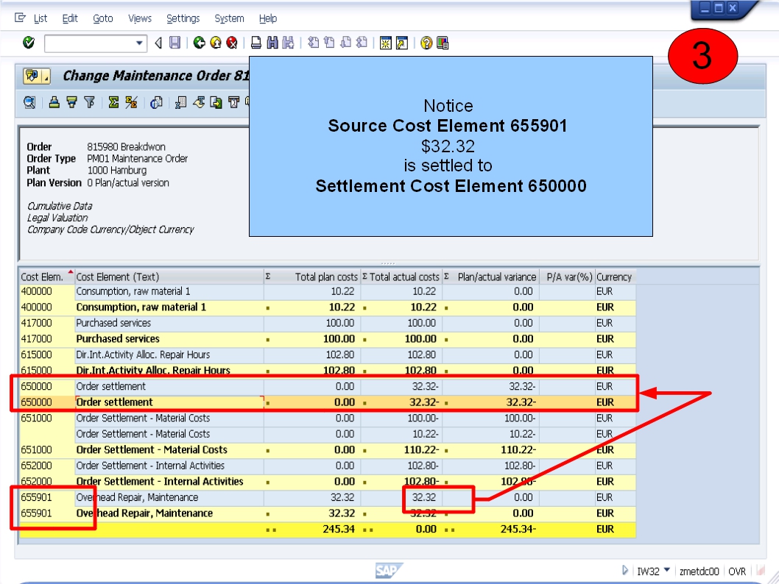This screenshot has width=779, height=584.
Task: Click the Print Preview icon in list toolbar
Action: click(x=156, y=103)
